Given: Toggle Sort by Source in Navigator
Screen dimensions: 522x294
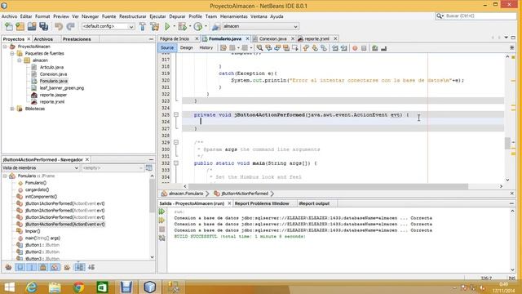Looking at the screenshot, I should pos(91,267).
